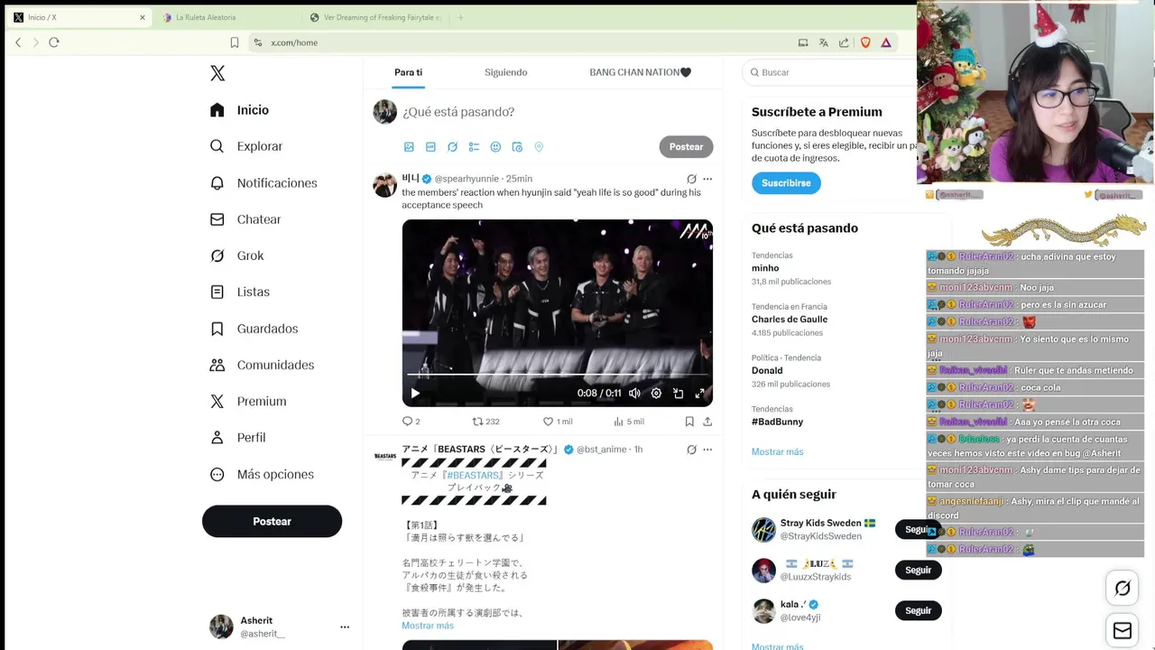
Task: Add a GIF using GIF icon
Action: (430, 147)
